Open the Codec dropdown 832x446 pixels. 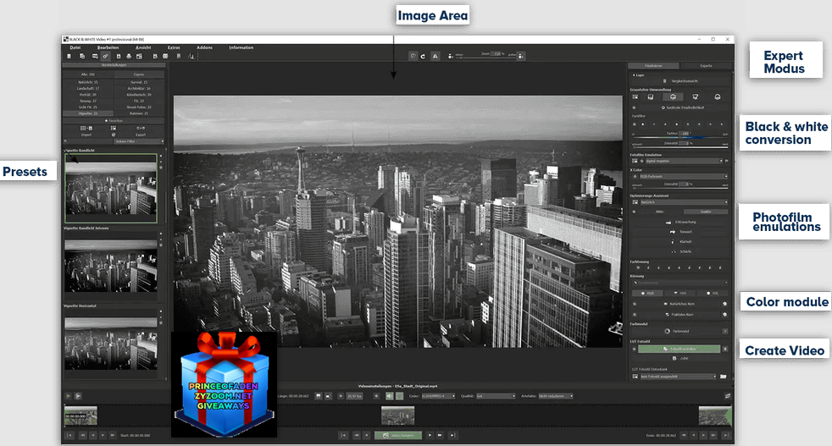click(x=438, y=396)
